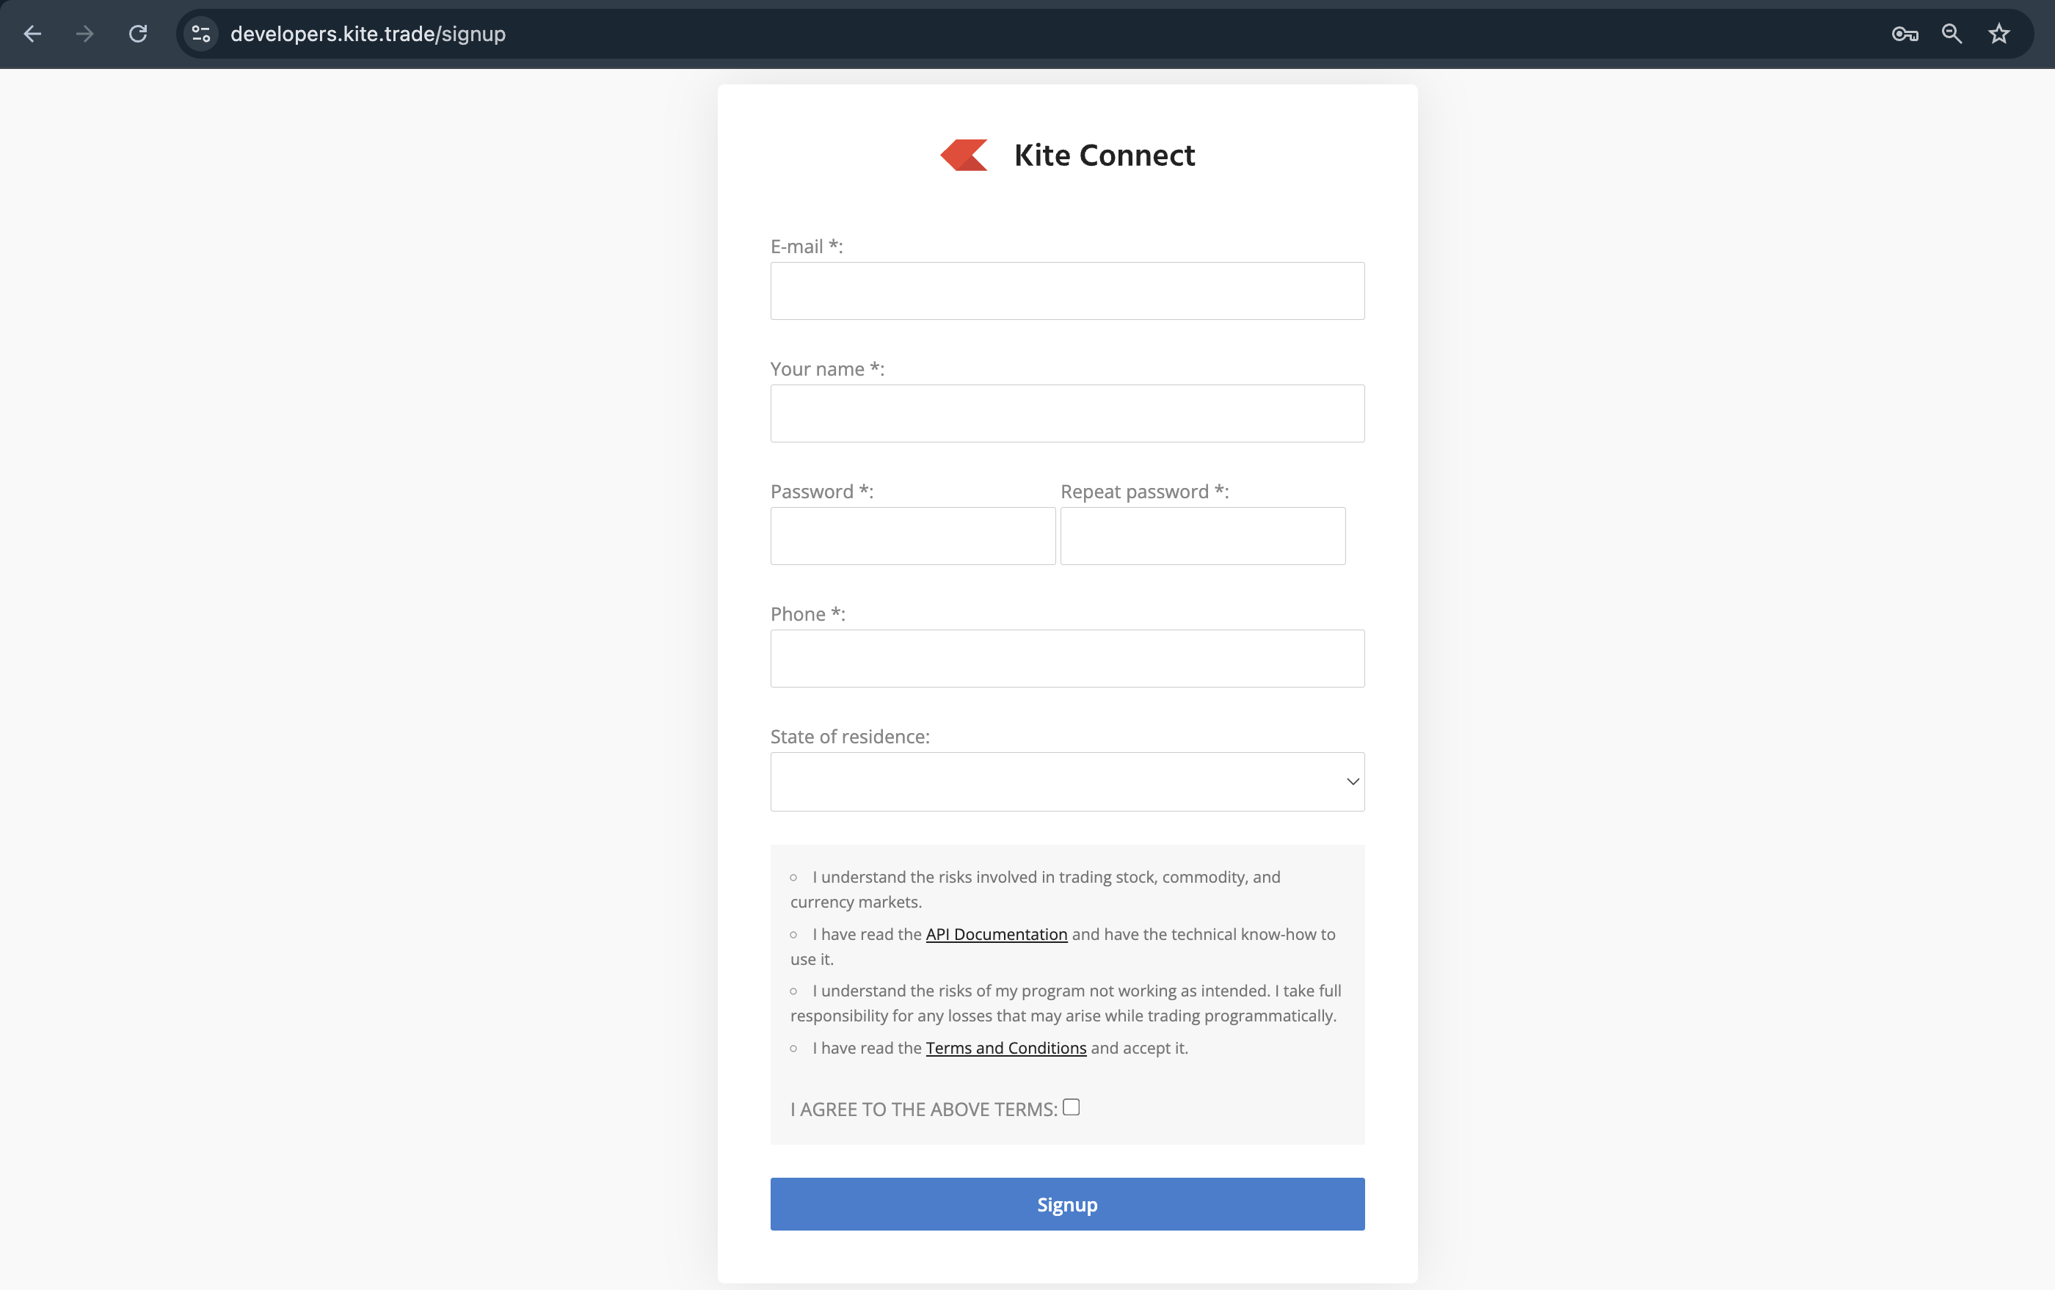Click the zoom magnifier icon
Screen dimensions: 2055x1290
1952,34
